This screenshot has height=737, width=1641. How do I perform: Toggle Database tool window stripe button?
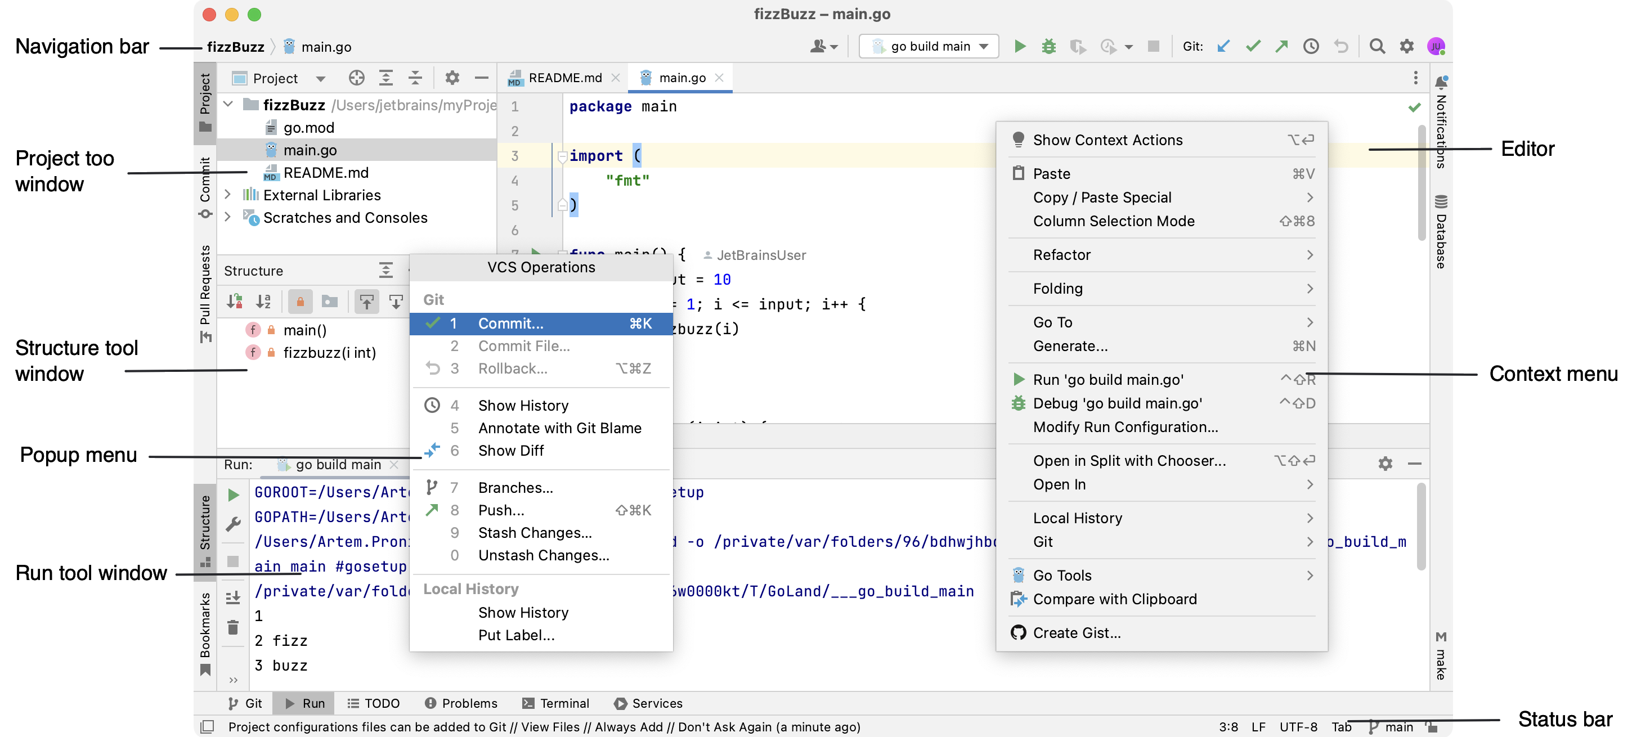(x=1441, y=231)
